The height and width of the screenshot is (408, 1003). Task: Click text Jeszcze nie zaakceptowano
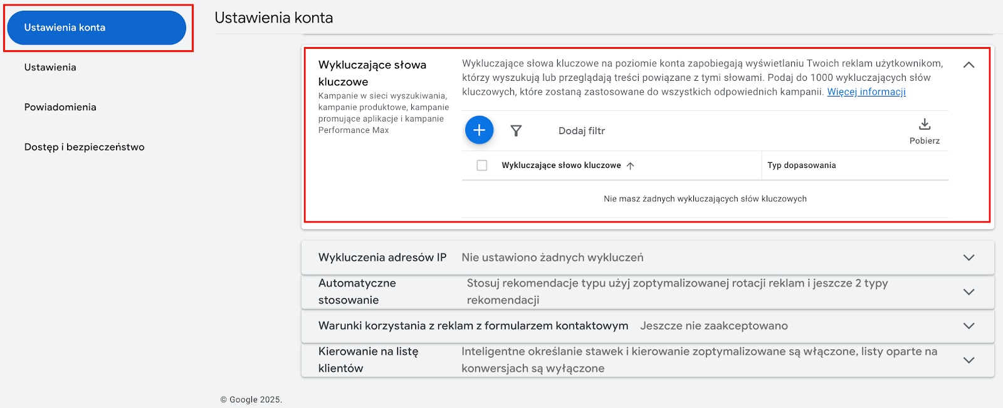coord(714,326)
